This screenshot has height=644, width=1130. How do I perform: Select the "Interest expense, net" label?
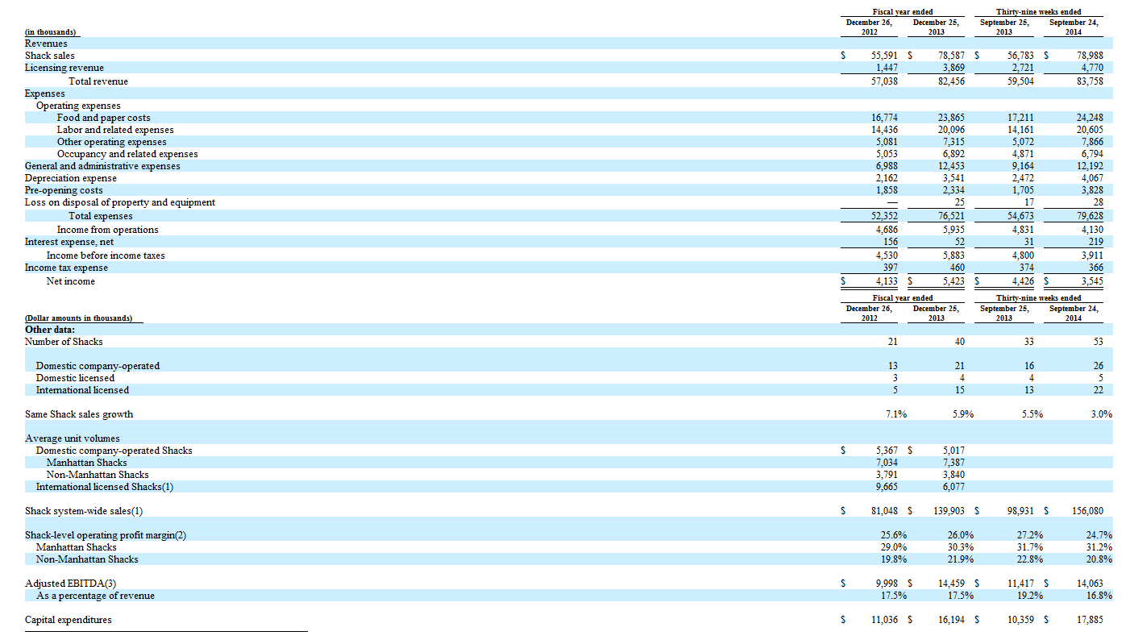click(x=69, y=242)
